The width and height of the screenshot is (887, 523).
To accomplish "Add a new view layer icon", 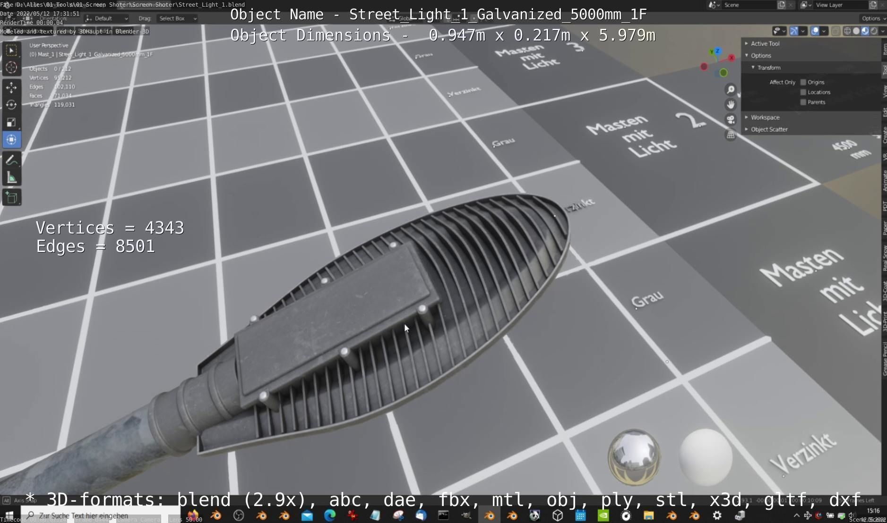I will click(x=873, y=5).
